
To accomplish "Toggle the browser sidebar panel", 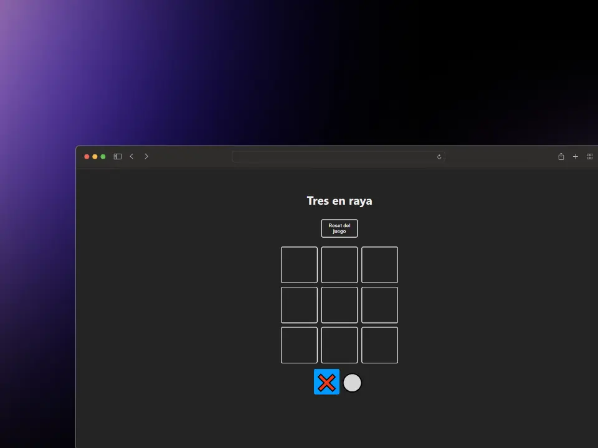I will pos(117,157).
